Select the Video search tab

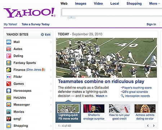click(98, 4)
